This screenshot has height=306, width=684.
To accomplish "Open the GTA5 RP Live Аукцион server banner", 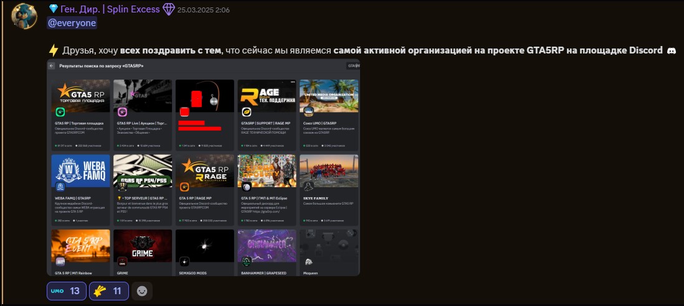I will coord(143,96).
